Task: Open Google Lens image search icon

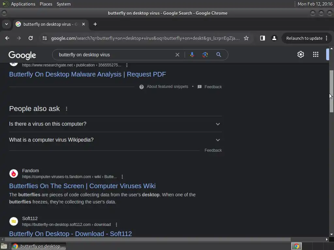Action: pos(205,55)
